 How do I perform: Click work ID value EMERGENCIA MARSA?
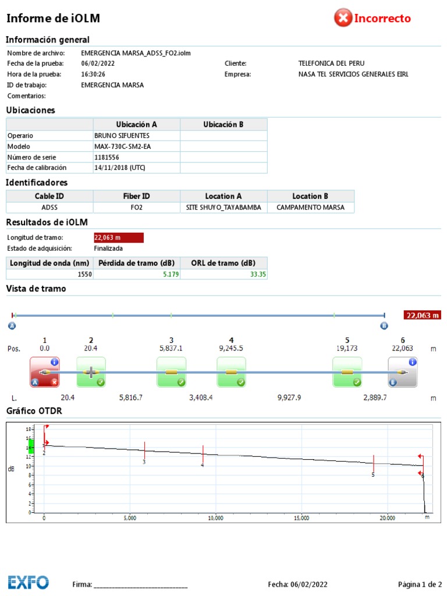[112, 85]
